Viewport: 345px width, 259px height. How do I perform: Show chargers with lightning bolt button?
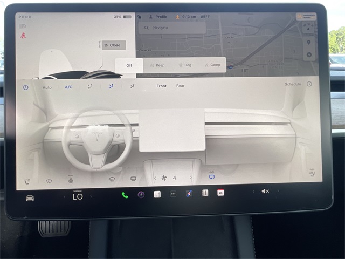(309, 54)
